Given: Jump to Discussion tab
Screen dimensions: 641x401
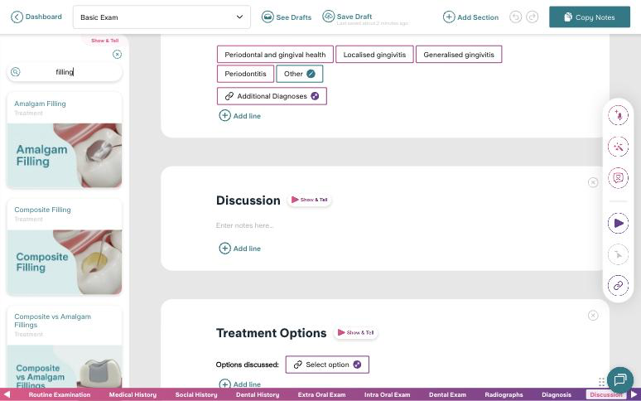Looking at the screenshot, I should pos(606,394).
